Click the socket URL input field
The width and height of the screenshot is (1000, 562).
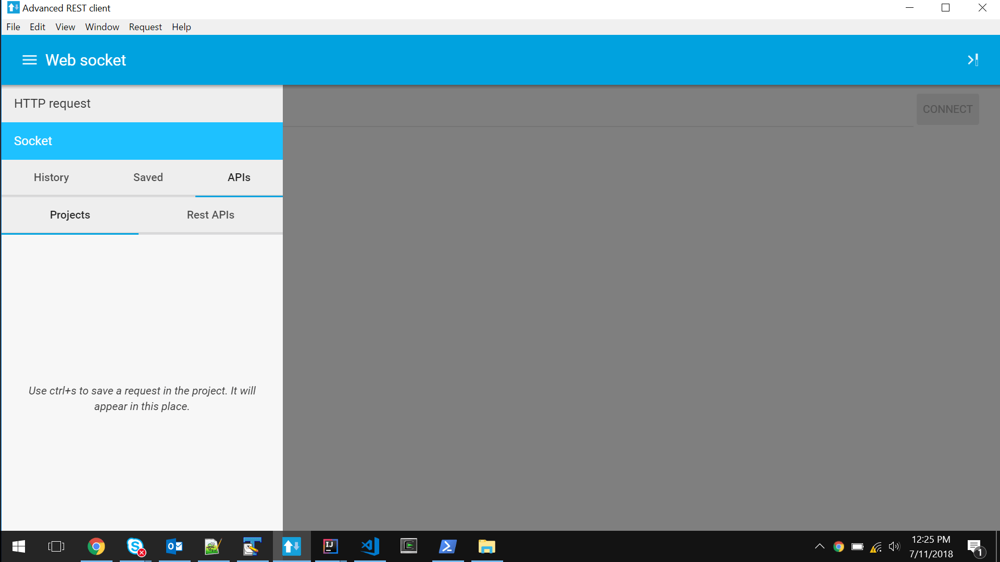[599, 110]
